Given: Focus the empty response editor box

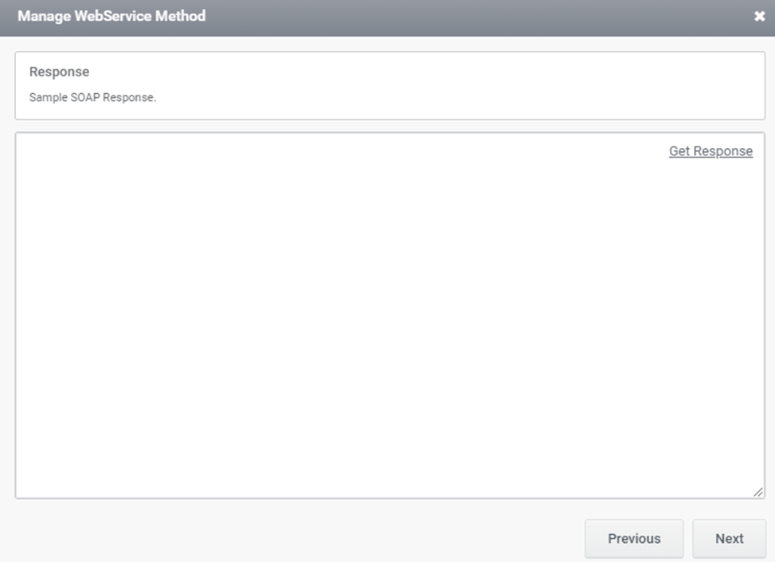Looking at the screenshot, I should pyautogui.click(x=390, y=315).
